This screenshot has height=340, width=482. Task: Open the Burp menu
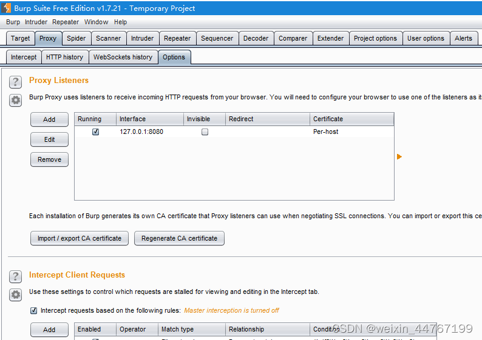coord(13,22)
